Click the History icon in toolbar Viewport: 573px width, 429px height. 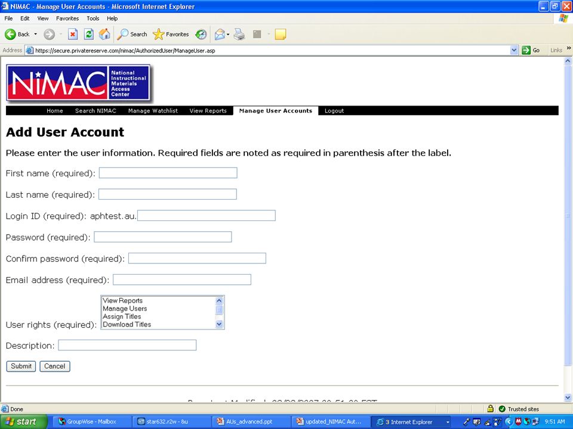[x=201, y=35]
